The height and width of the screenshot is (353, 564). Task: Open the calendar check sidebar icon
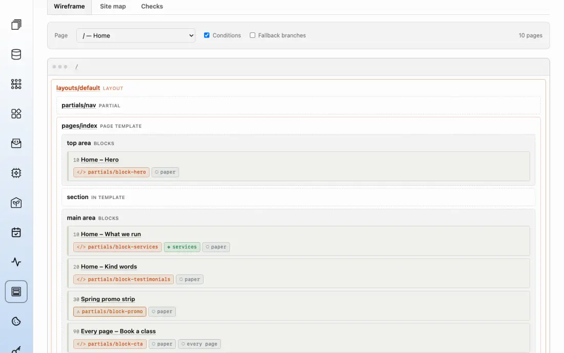click(x=16, y=232)
